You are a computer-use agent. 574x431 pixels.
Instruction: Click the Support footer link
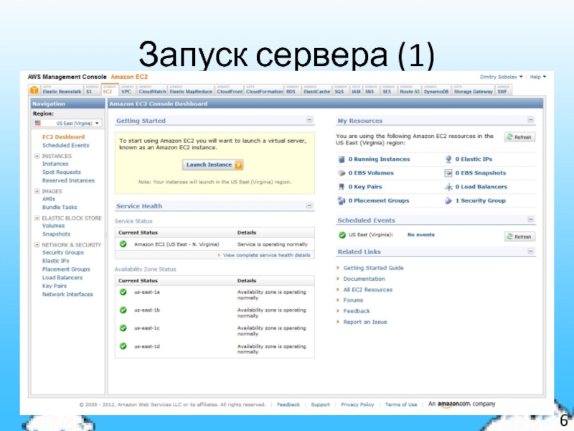320,404
